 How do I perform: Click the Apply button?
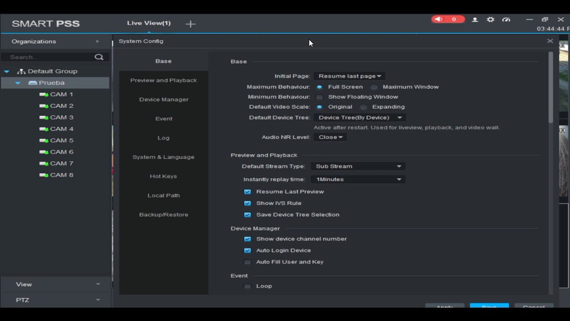[x=444, y=306]
